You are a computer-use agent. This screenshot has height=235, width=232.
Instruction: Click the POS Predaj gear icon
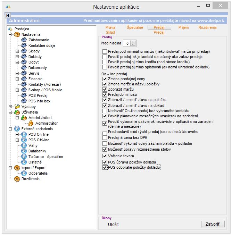[x=24, y=95]
